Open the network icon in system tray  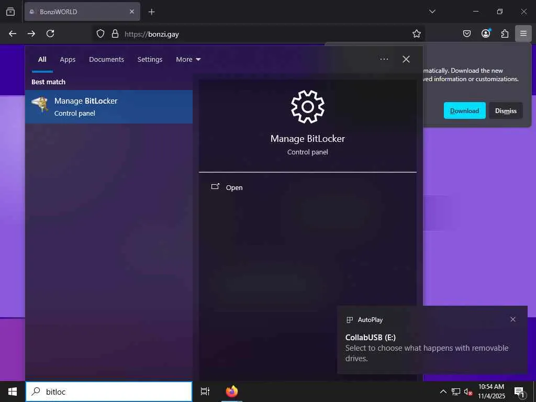point(456,392)
